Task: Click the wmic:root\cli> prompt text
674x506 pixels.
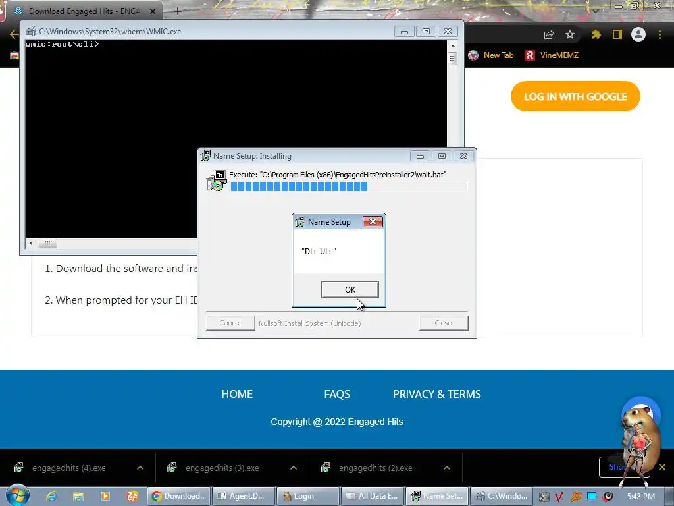Action: (63, 44)
